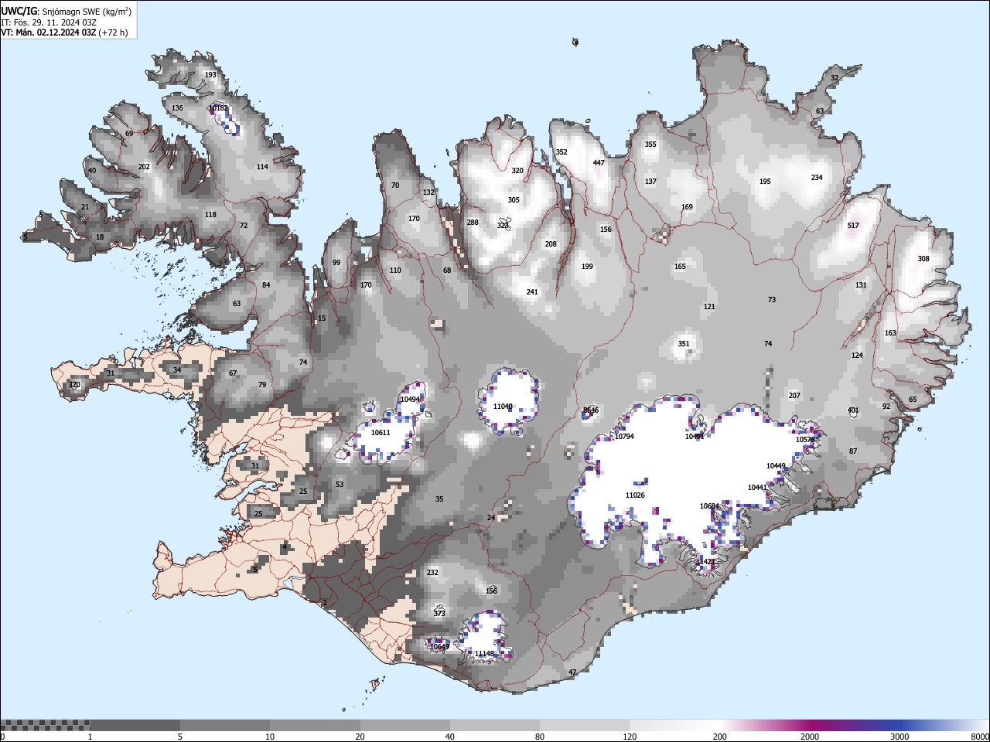Click the map value '110'

[395, 271]
